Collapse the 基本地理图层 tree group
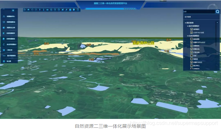The width and height of the screenshot is (221, 129). tap(188, 26)
